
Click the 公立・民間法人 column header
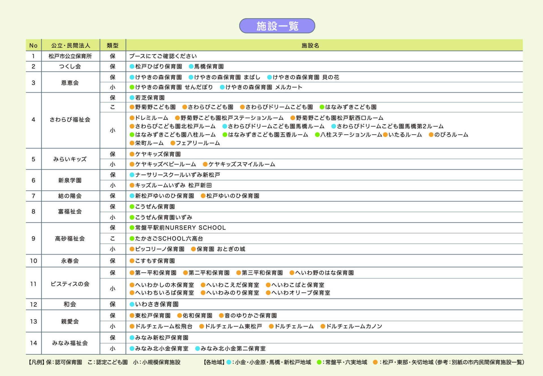(x=71, y=45)
